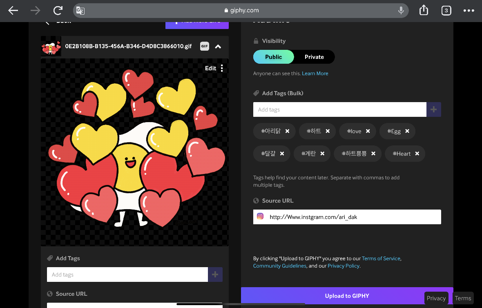Open the Terms of Service link

(x=381, y=259)
